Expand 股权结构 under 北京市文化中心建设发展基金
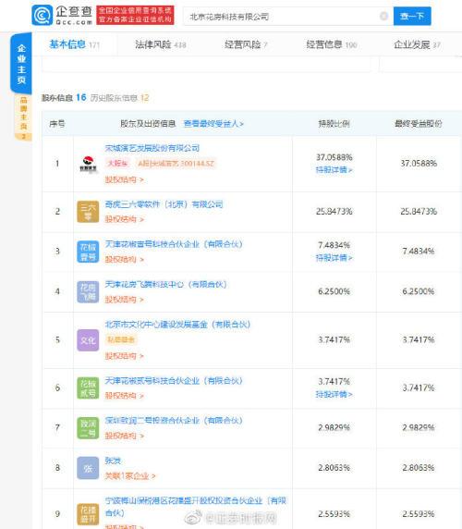The image size is (462, 529). click(x=124, y=356)
